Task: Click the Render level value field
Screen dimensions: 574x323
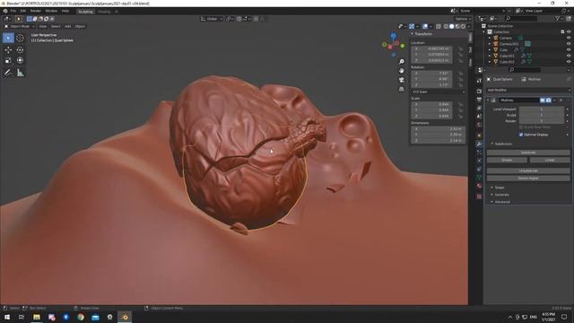Action: point(542,121)
